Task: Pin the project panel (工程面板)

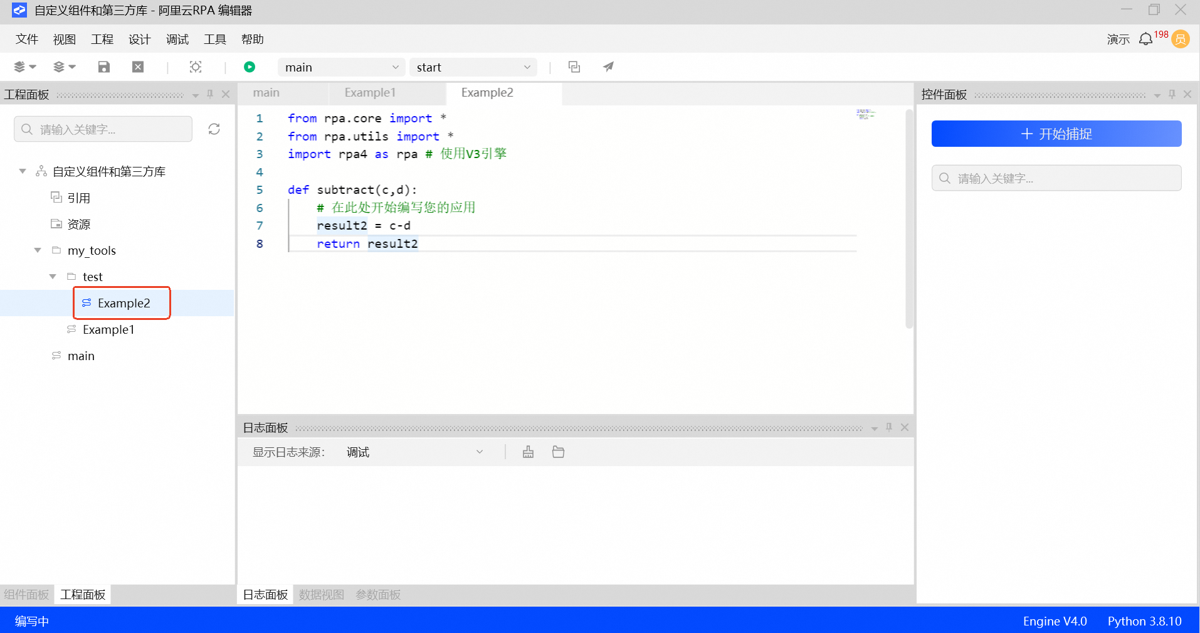Action: pos(210,94)
